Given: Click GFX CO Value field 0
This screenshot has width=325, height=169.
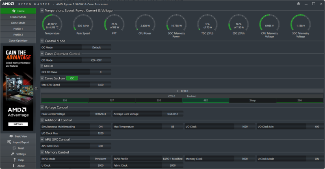Looking at the screenshot, I should tap(100, 72).
